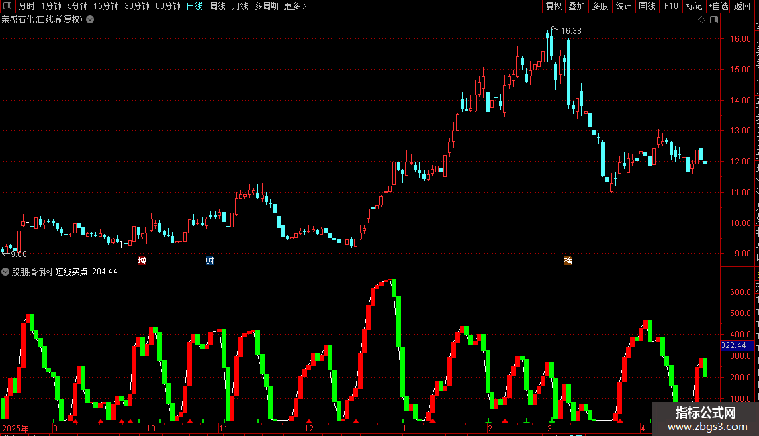The height and width of the screenshot is (436, 759).
Task: Open indicator dropdown beside 股朋指标网
Action: pyautogui.click(x=5, y=272)
